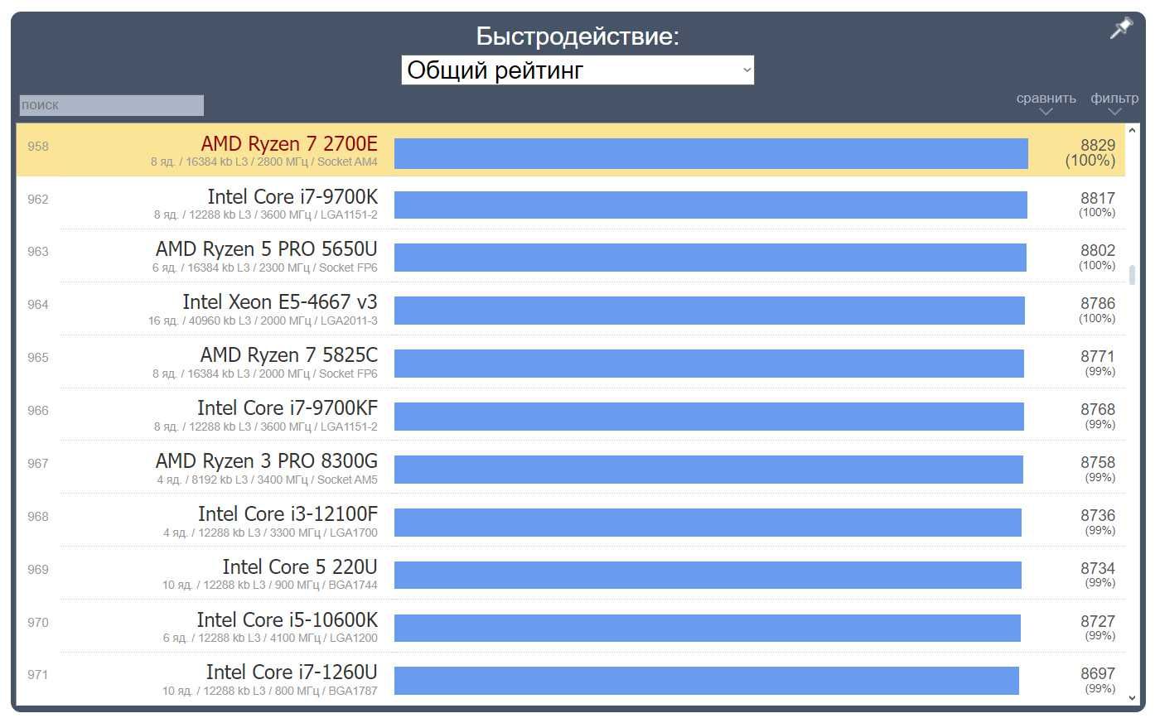Viewport: 1155px width, 723px height.
Task: Open AMD Ryzen 7 5825C entry
Action: 289,355
